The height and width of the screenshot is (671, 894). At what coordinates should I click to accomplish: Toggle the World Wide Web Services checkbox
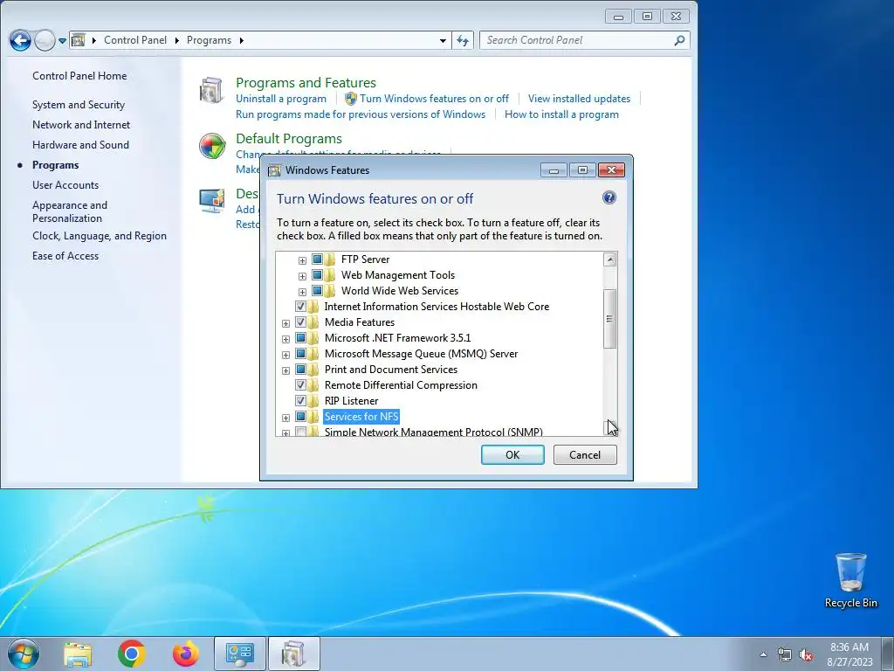click(x=317, y=291)
